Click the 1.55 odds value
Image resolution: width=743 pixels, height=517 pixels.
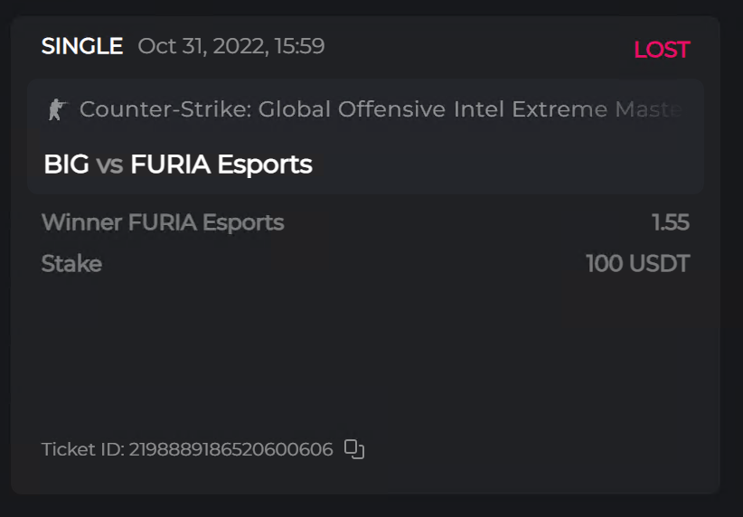[x=671, y=222]
